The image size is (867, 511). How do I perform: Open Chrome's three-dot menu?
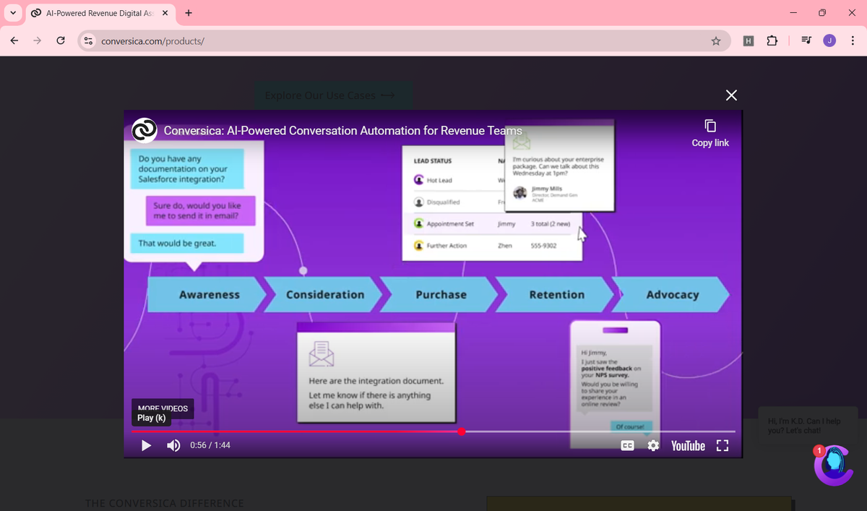pyautogui.click(x=853, y=41)
